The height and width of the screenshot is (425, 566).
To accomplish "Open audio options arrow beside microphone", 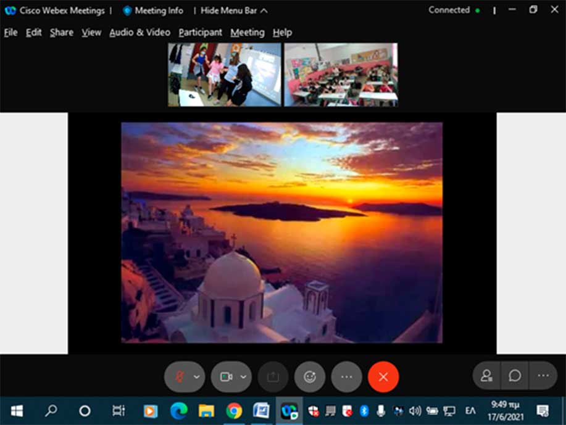I will [196, 377].
